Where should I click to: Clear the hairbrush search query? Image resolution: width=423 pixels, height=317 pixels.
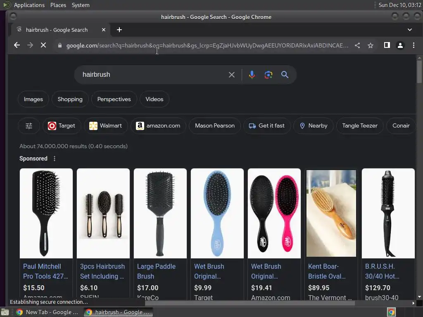click(231, 75)
